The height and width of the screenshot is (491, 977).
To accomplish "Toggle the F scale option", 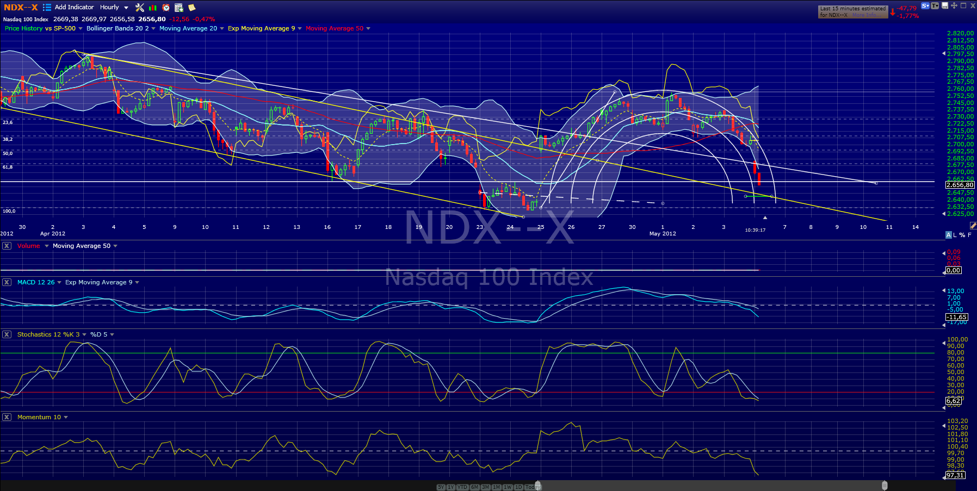I will pyautogui.click(x=969, y=235).
